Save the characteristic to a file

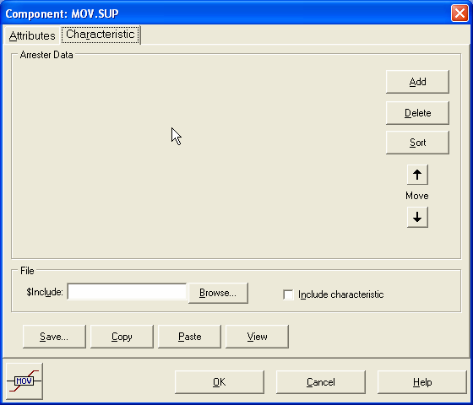point(54,337)
